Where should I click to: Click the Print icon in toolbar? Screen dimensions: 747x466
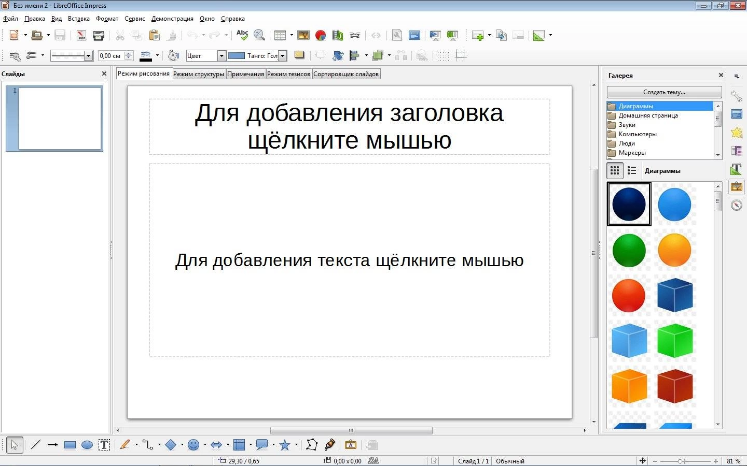99,35
